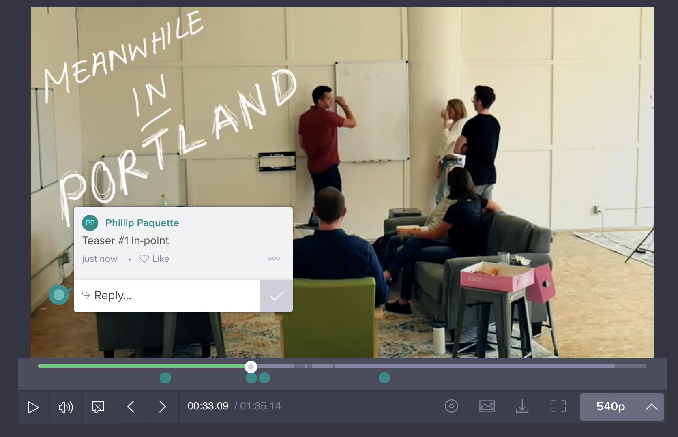The image size is (678, 437).
Task: Submit the reply with the checkmark button
Action: point(276,296)
